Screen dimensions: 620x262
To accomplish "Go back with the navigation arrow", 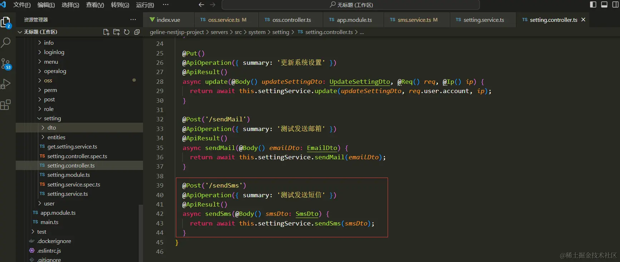I will point(201,5).
